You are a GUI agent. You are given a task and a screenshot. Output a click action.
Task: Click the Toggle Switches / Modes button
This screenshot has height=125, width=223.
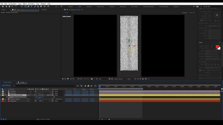coord(43,119)
